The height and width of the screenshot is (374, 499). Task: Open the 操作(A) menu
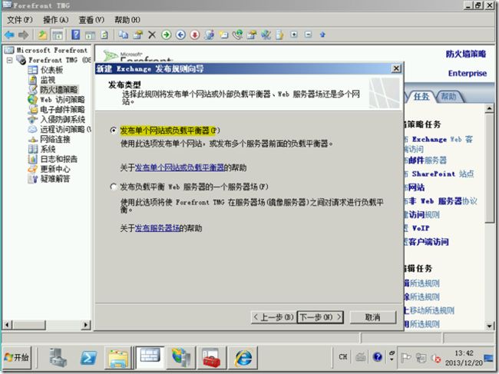click(56, 20)
